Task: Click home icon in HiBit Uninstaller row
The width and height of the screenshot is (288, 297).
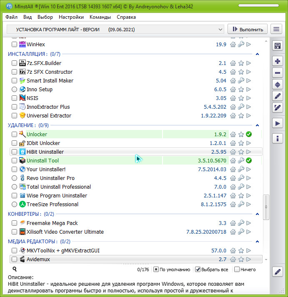Action: pos(233,152)
